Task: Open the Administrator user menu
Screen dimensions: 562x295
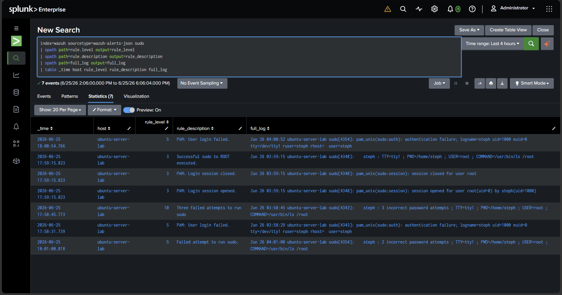Action: [x=513, y=8]
